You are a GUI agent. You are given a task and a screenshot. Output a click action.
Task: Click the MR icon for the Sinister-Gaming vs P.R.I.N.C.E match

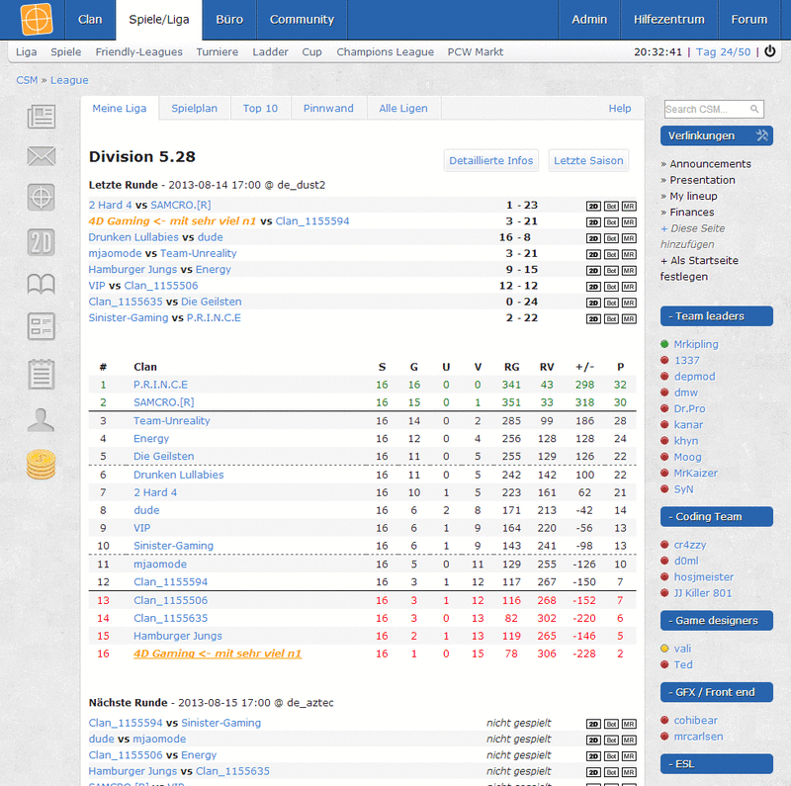(x=629, y=318)
